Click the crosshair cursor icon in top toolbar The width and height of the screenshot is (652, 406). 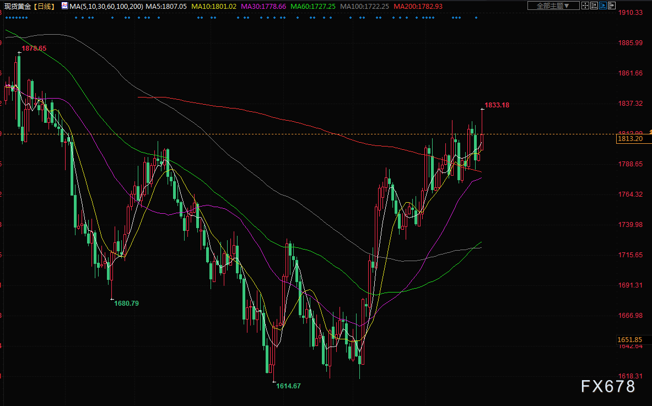click(585, 6)
